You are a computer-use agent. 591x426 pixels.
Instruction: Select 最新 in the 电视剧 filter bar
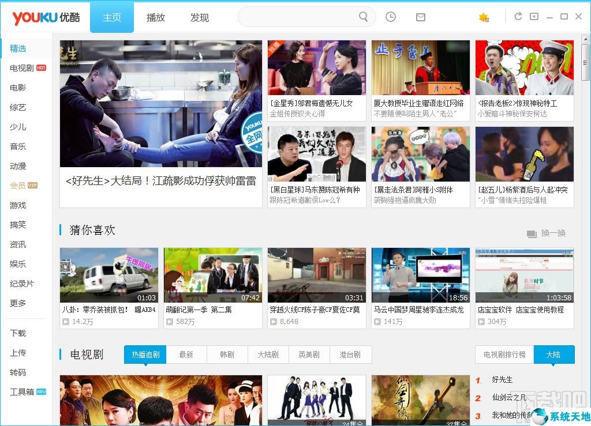[186, 355]
